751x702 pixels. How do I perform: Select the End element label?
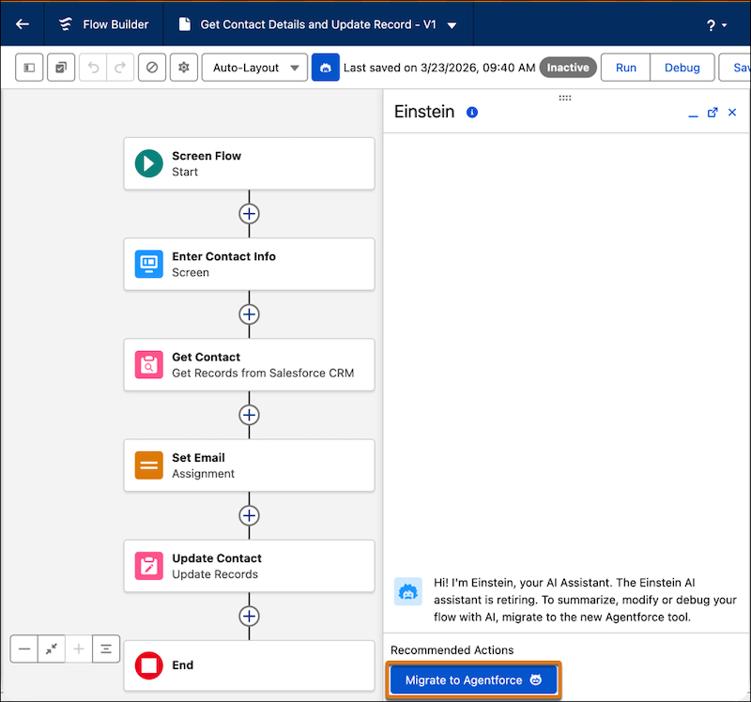pos(182,665)
